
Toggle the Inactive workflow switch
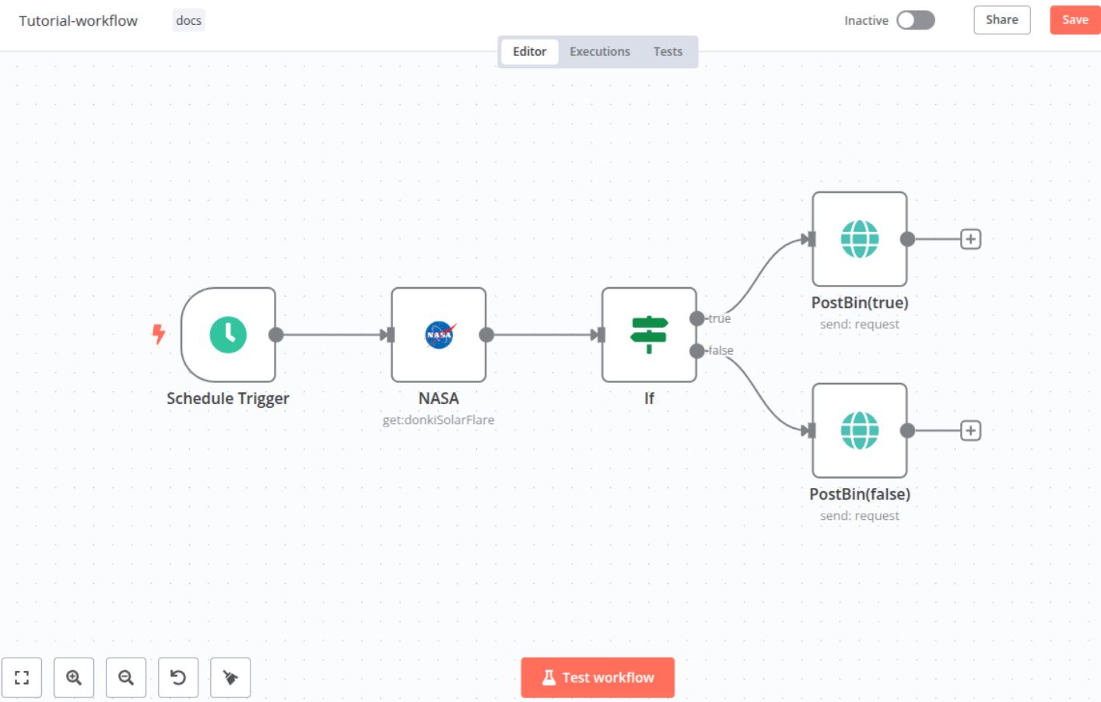[x=915, y=20]
